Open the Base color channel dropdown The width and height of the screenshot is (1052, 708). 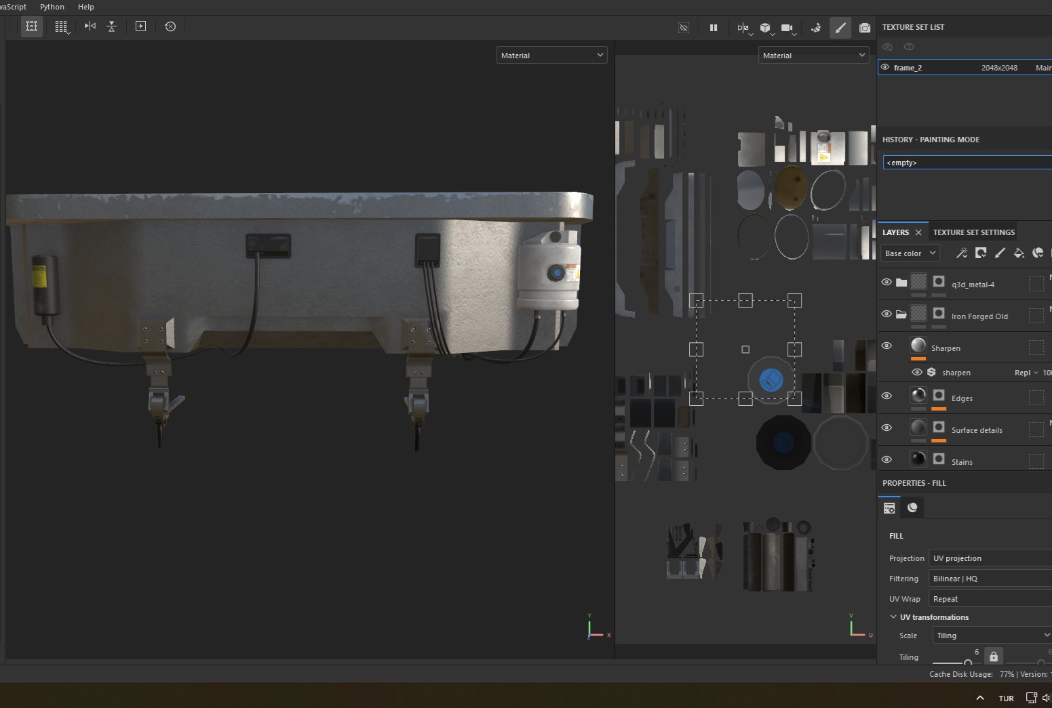point(910,253)
